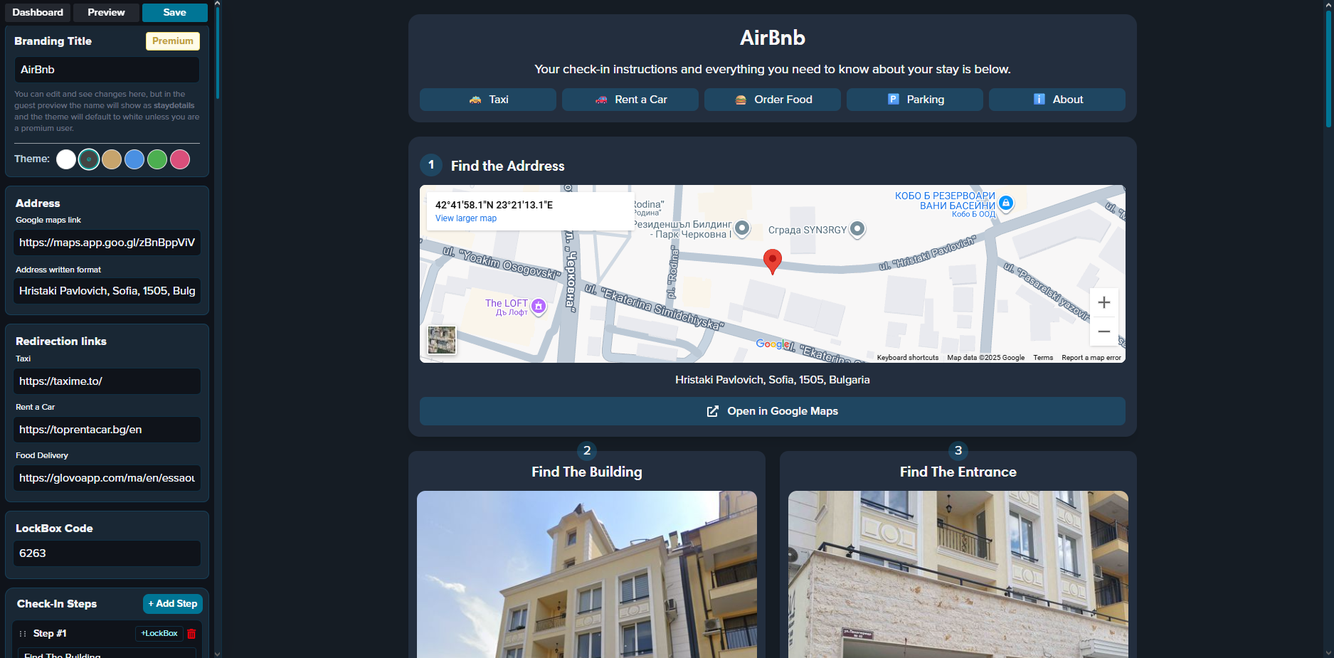Click the Premium badge
The image size is (1334, 658).
pyautogui.click(x=173, y=41)
